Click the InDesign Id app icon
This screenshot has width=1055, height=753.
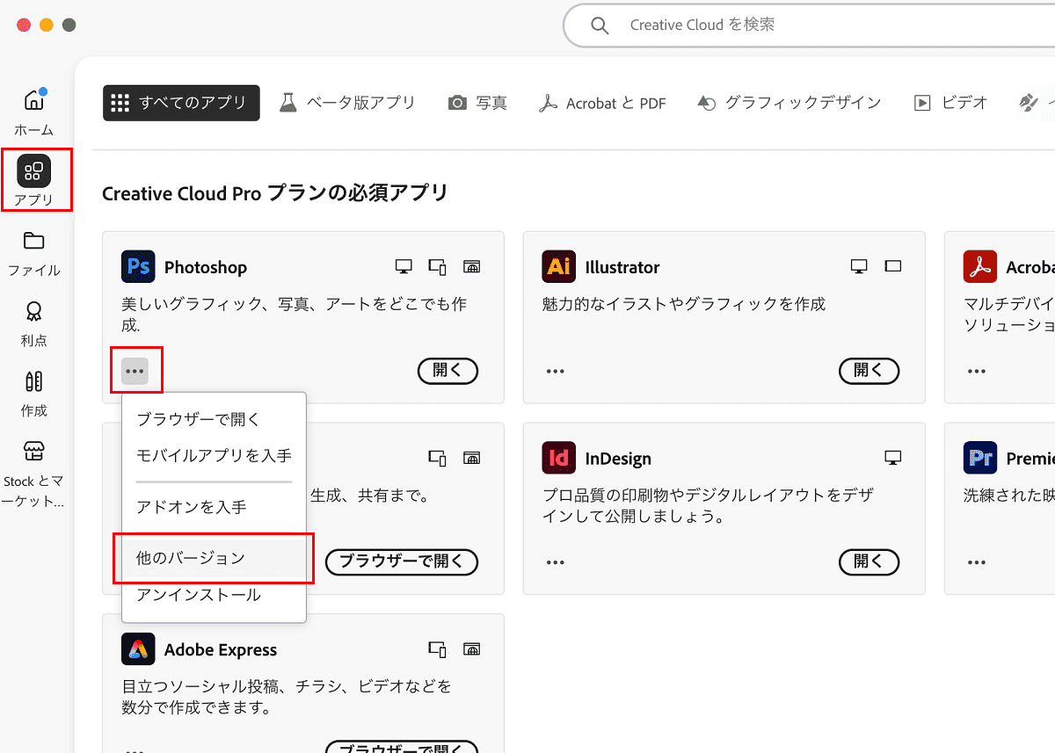[559, 458]
